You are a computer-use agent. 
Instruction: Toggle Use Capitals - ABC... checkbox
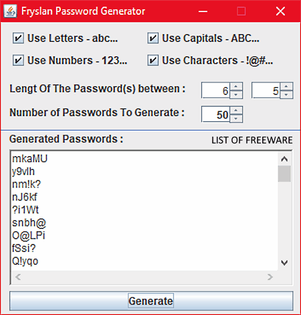(153, 38)
